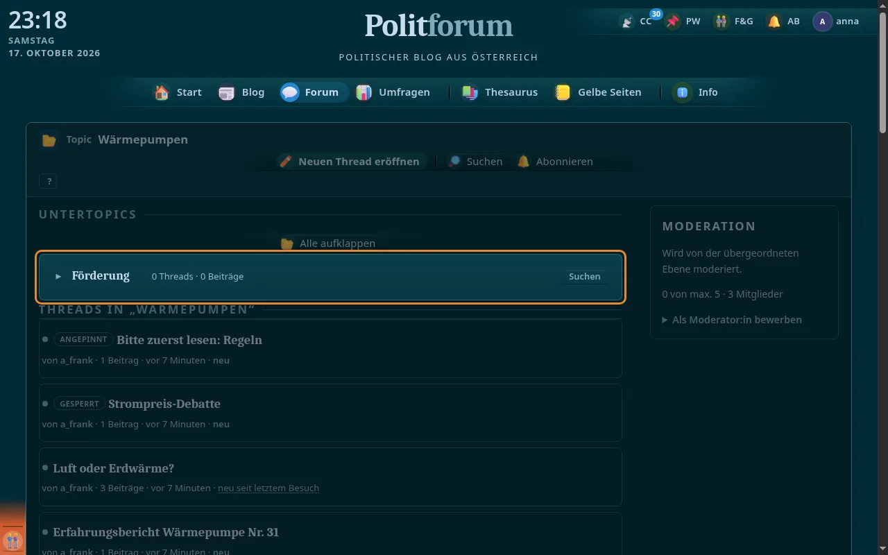Click the PW pushpin icon

[x=672, y=22]
